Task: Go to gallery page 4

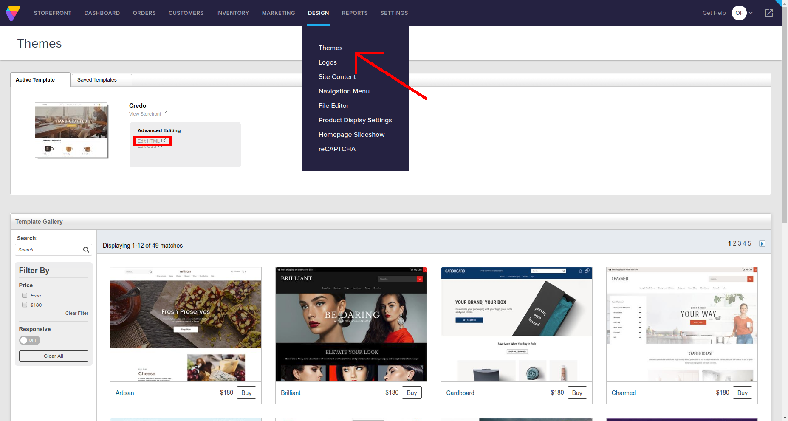Action: [744, 243]
